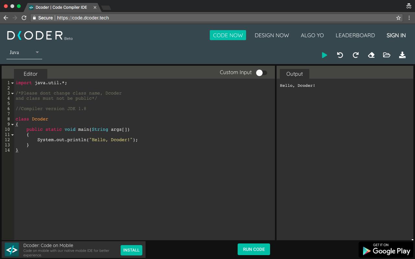Open the Java language selector

(x=24, y=52)
